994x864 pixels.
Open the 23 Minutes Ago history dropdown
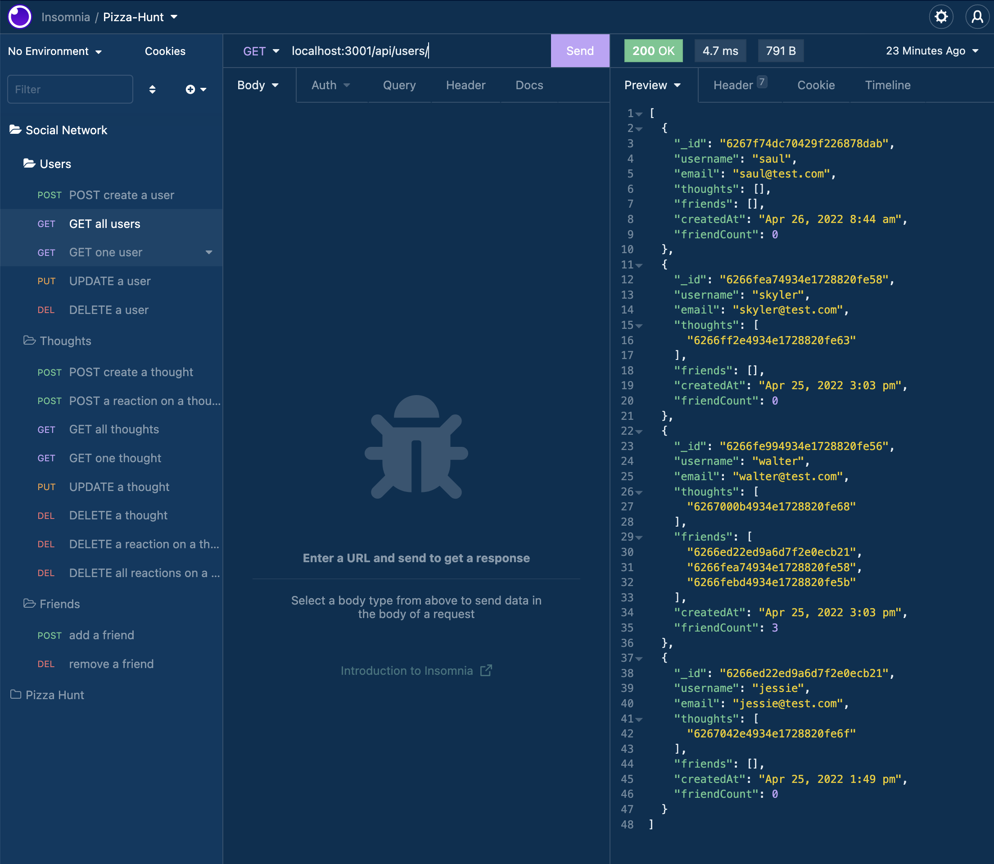[x=932, y=50]
